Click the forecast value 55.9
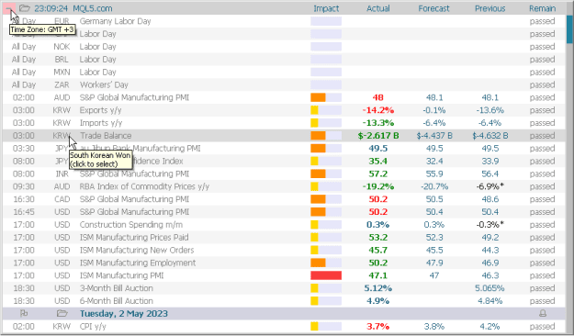The width and height of the screenshot is (574, 336). tap(434, 174)
